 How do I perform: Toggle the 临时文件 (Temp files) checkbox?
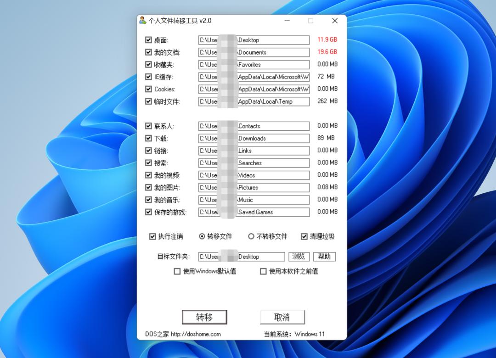click(x=148, y=101)
